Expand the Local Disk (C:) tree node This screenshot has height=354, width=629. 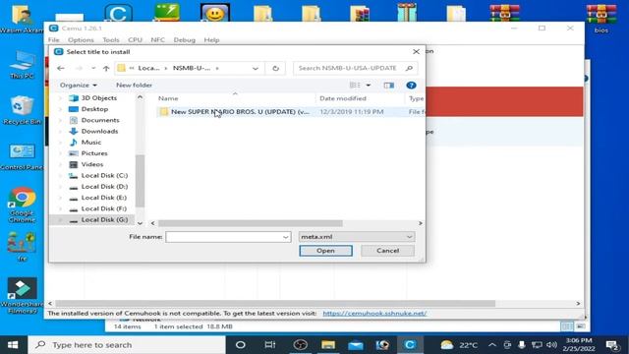point(61,175)
